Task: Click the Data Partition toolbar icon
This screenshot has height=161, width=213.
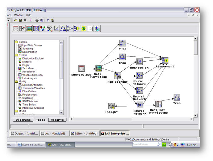Action: pyautogui.click(x=29, y=28)
